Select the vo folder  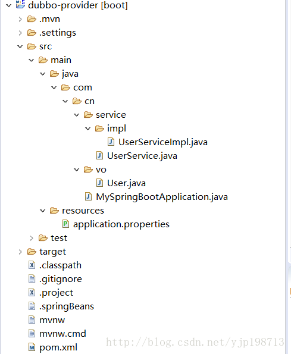95,170
